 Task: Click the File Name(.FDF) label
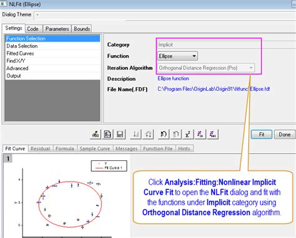[127, 90]
